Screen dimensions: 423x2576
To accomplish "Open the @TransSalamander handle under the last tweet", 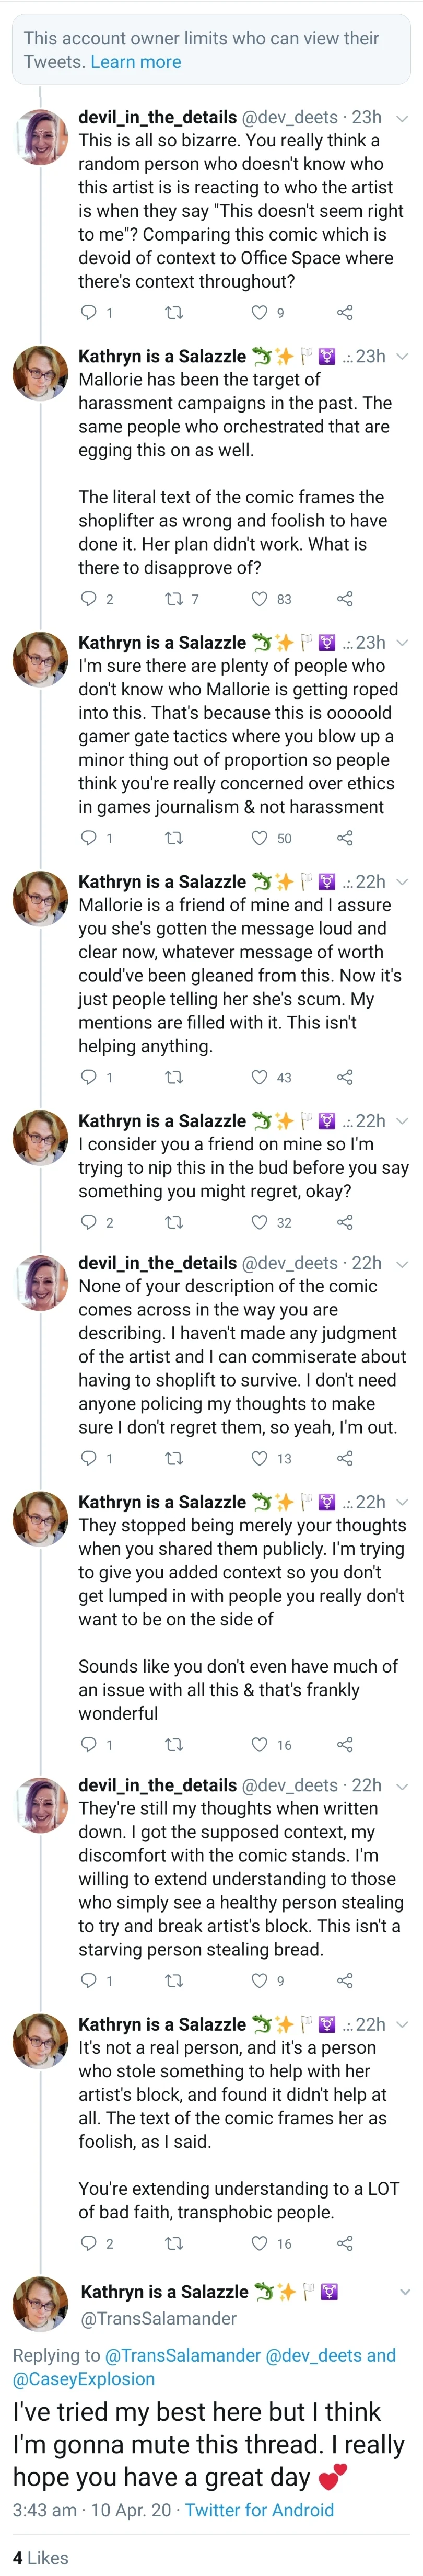I will coord(158,2318).
